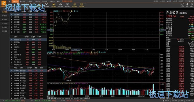The image size is (194, 102).
Task: Open the 条件选股 stock screener icon
Action: coord(61,5)
